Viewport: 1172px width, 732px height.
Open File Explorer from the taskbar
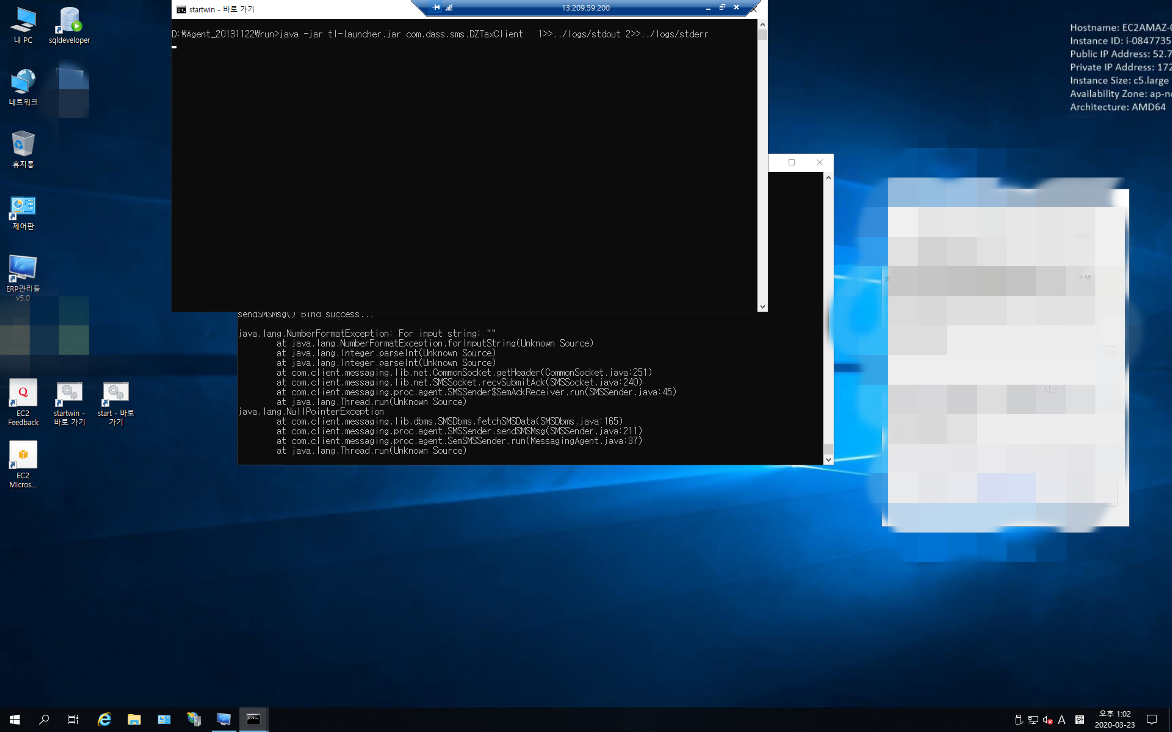(x=134, y=719)
